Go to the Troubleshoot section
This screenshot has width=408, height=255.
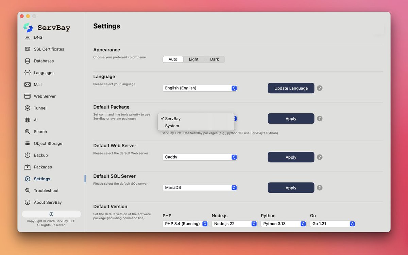(46, 191)
